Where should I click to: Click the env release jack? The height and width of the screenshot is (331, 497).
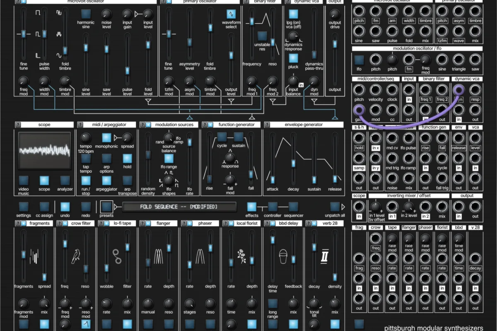tap(458, 138)
